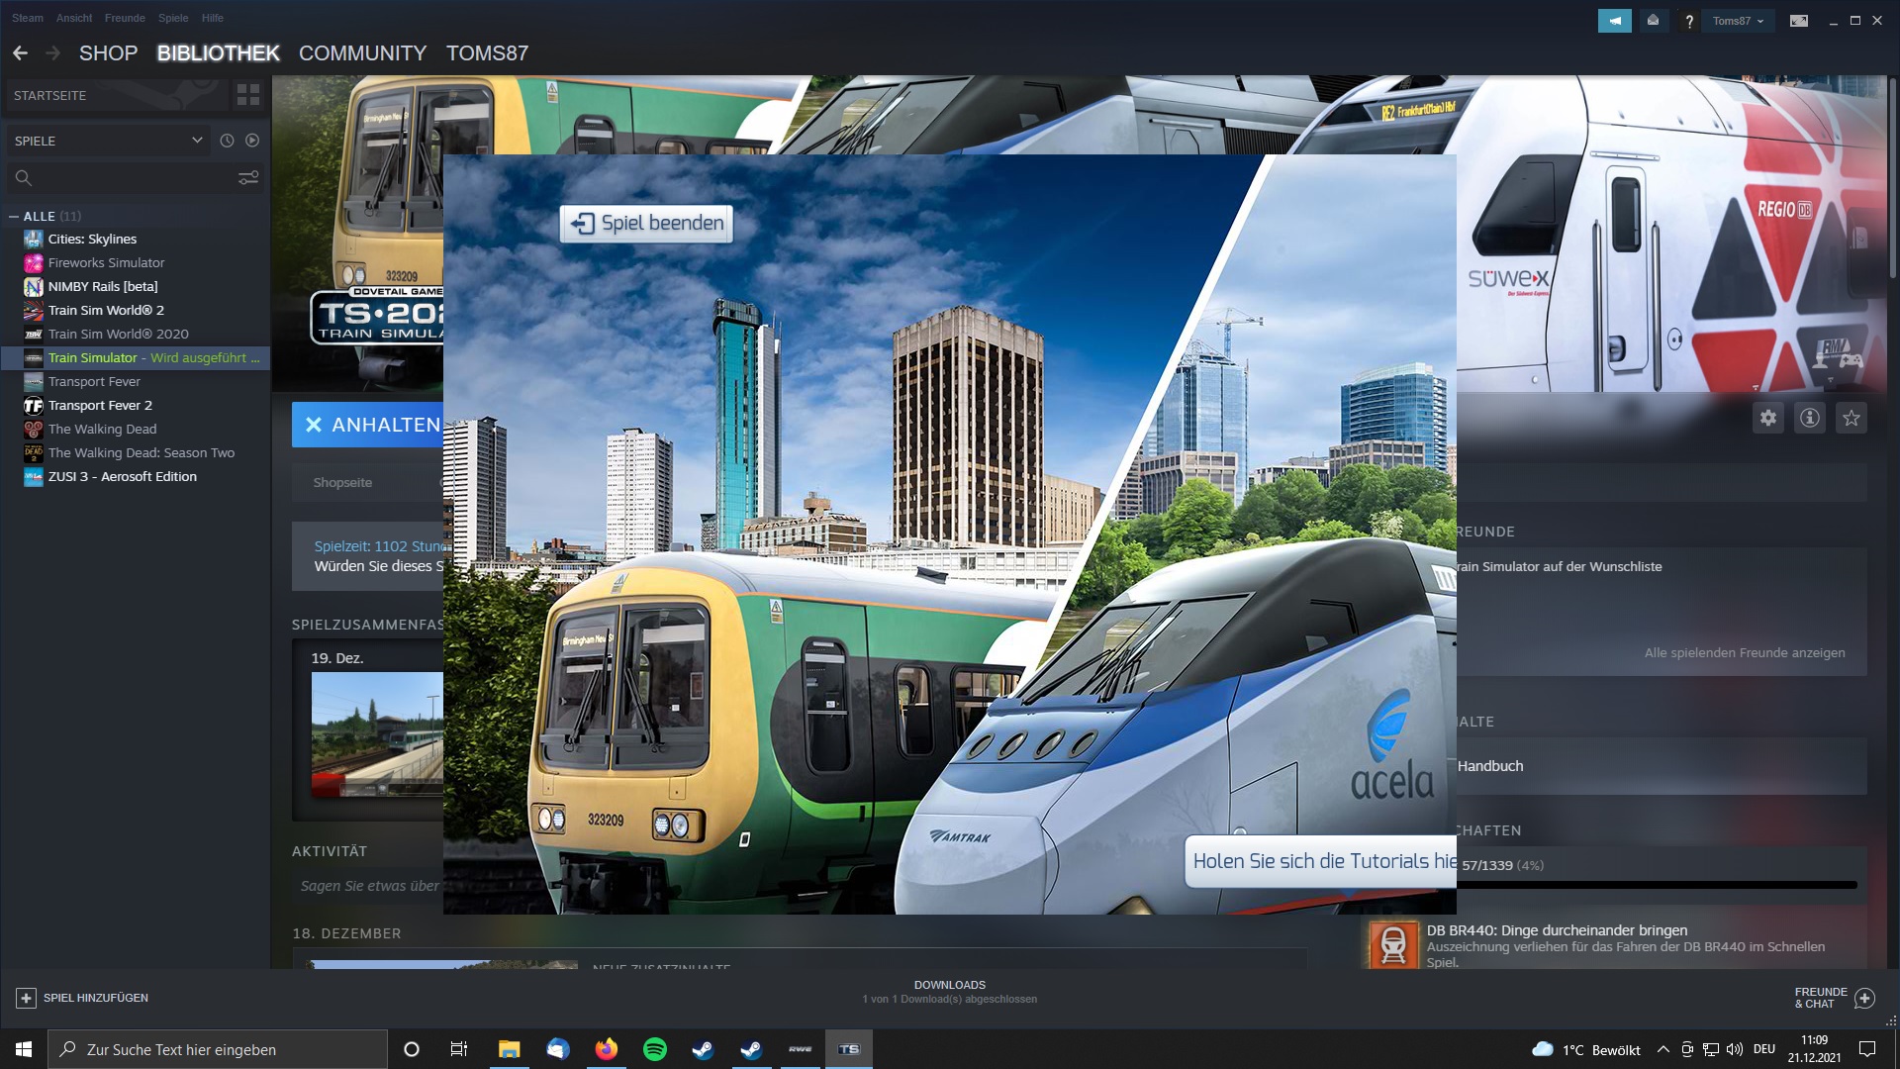The image size is (1900, 1069).
Task: Select Transport Fever 2 in the games list
Action: (100, 405)
